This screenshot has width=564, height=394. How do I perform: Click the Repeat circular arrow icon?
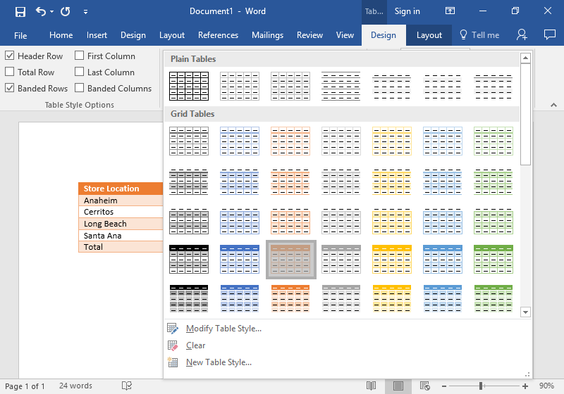click(66, 11)
